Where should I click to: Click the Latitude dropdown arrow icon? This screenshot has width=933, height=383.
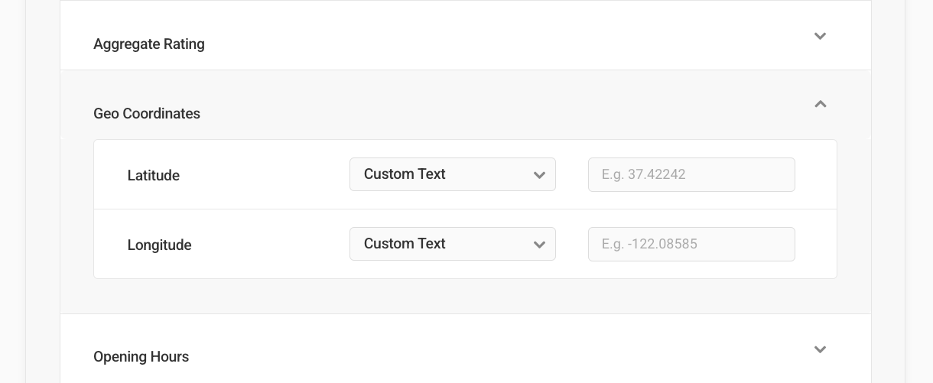539,175
